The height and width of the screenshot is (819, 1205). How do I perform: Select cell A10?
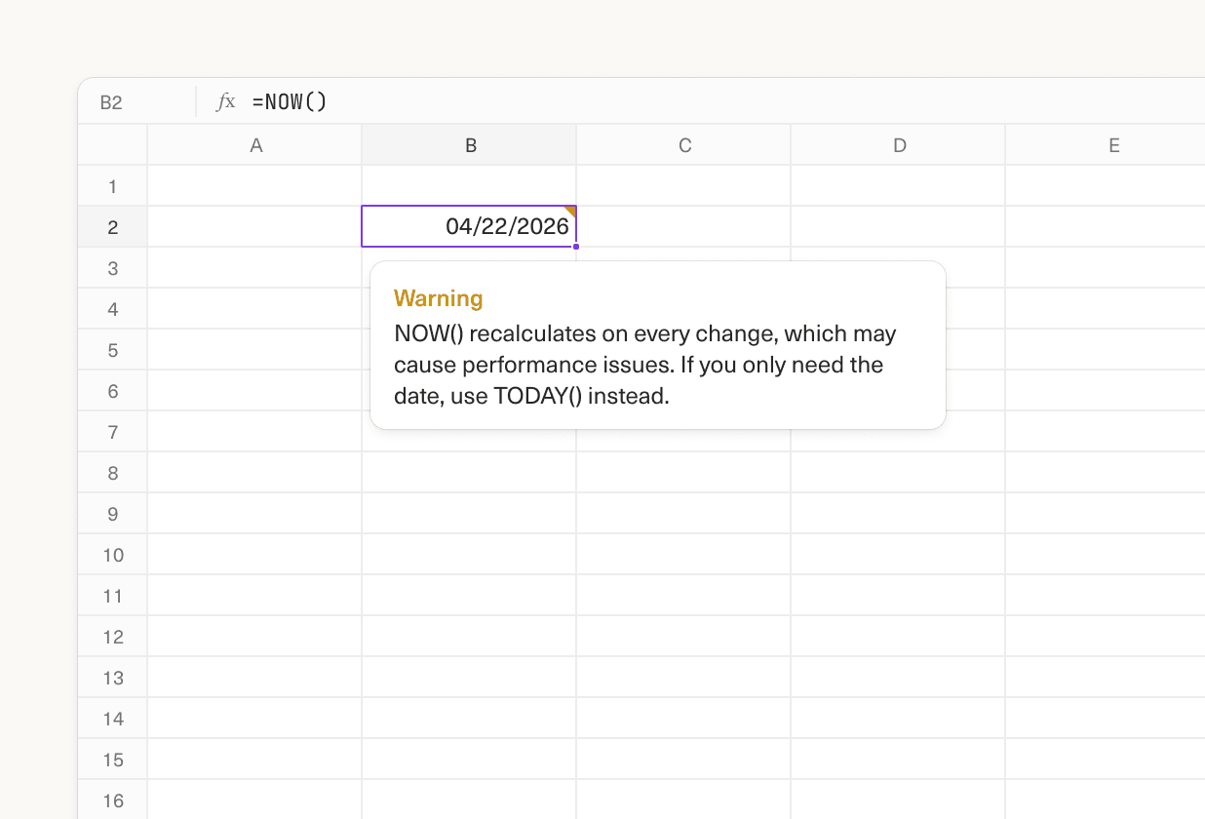pos(255,555)
